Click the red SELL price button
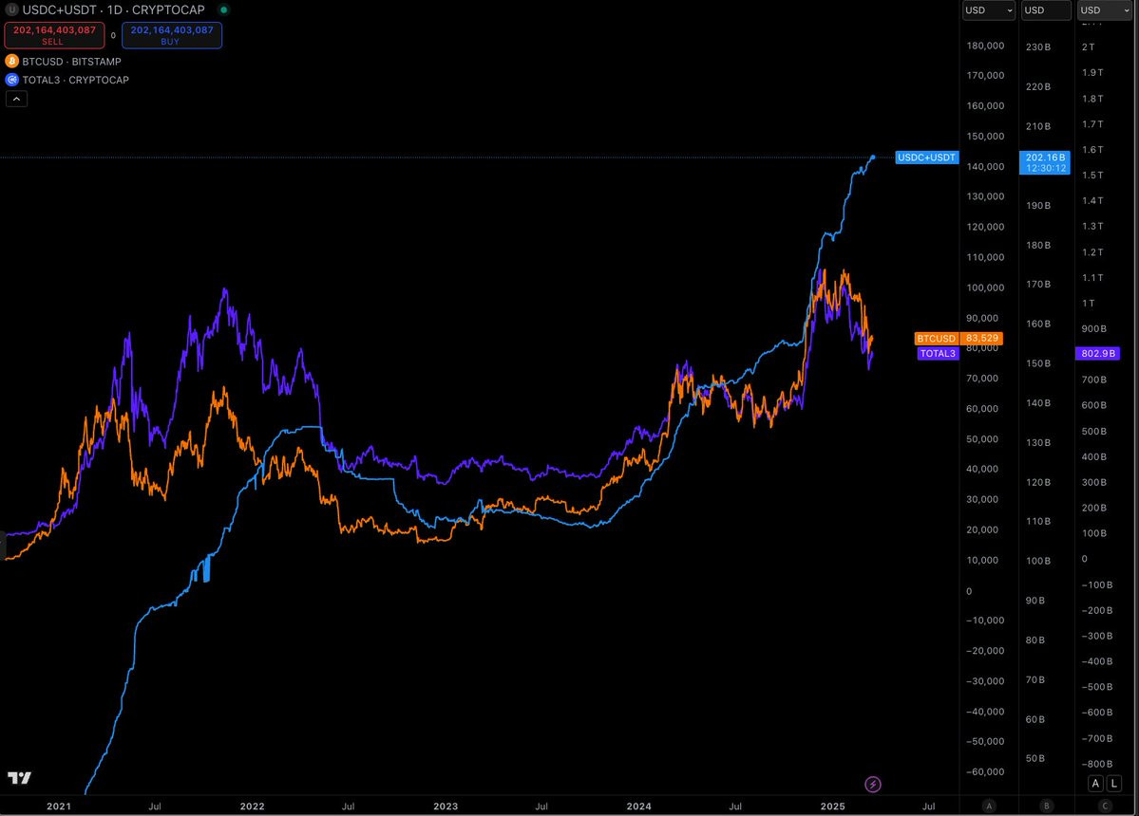The image size is (1139, 816). [x=54, y=35]
